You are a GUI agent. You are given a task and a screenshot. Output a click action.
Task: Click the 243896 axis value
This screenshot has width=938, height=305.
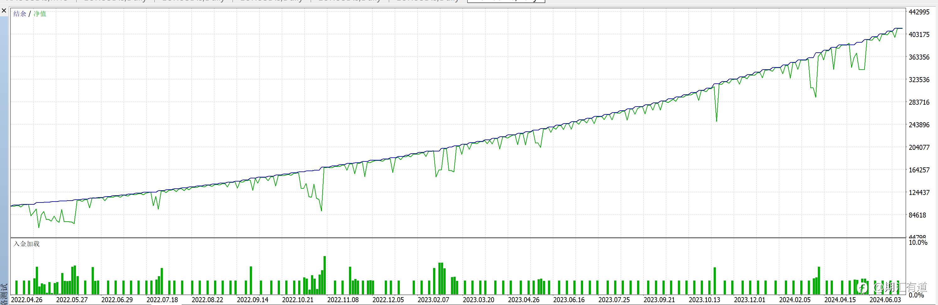(x=919, y=125)
